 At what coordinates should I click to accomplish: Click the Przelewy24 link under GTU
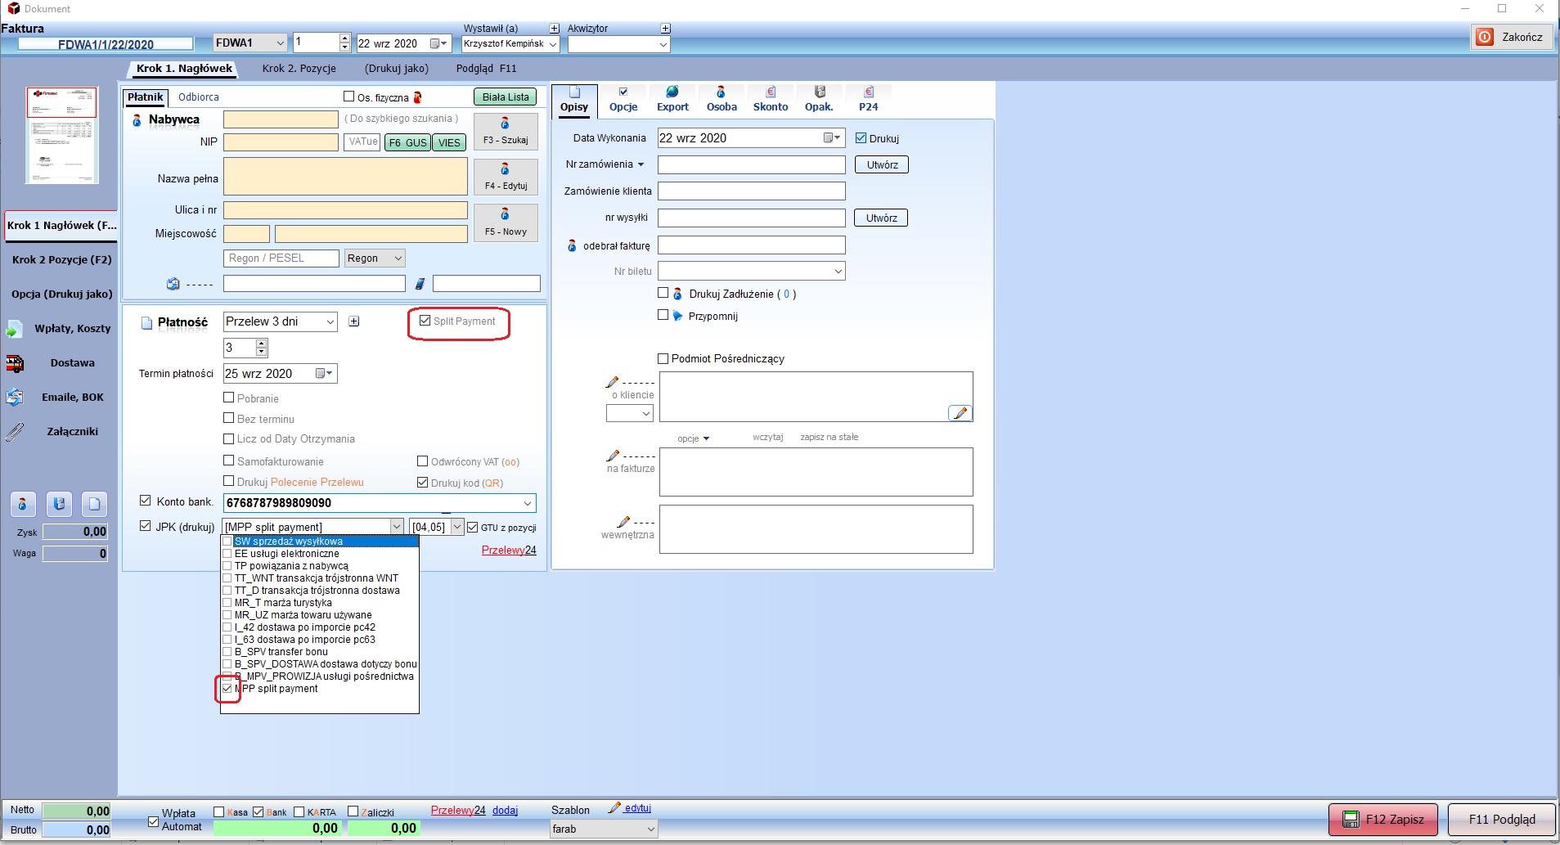[x=509, y=551]
